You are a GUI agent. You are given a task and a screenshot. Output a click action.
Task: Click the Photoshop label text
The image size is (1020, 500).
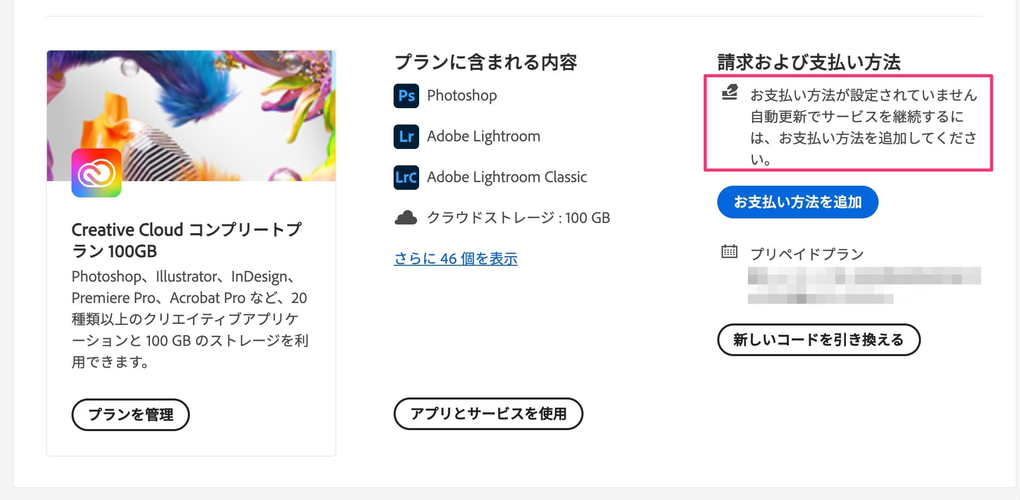point(462,95)
